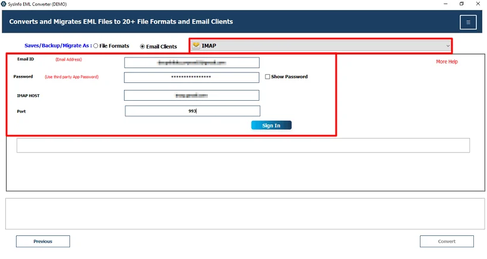Image resolution: width=487 pixels, height=259 pixels.
Task: Click the SysInfo app logo in title bar
Action: 4,4
